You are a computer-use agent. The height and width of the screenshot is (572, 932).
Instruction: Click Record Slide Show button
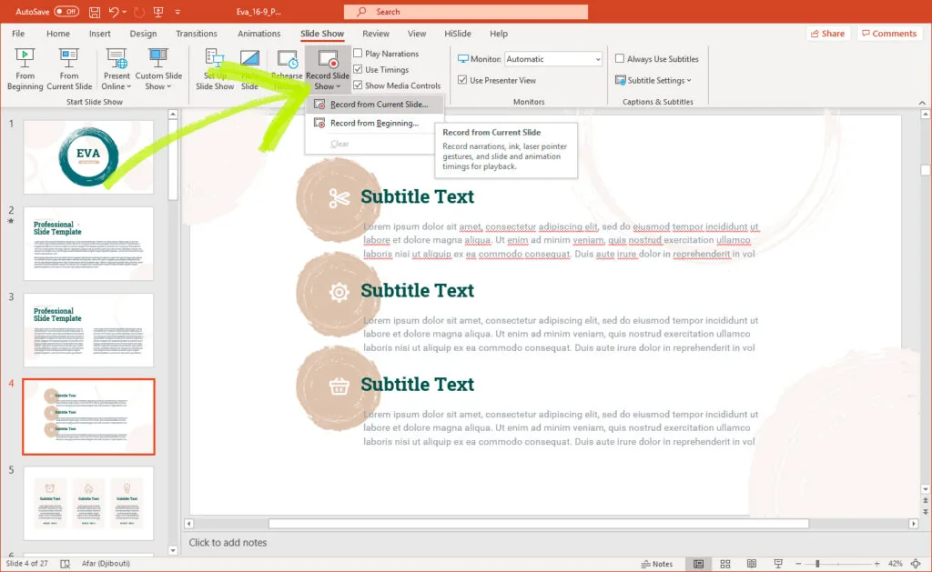[x=328, y=69]
